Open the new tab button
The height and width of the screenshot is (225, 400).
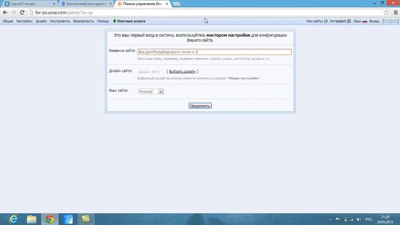click(x=176, y=4)
